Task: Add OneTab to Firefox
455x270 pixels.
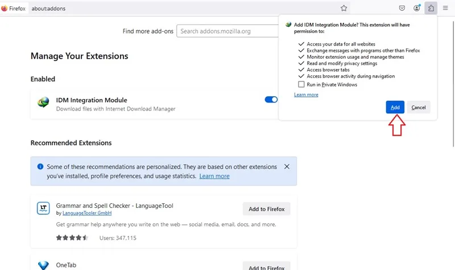Action: 266,266
